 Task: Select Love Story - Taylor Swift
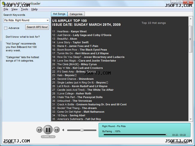70,42
